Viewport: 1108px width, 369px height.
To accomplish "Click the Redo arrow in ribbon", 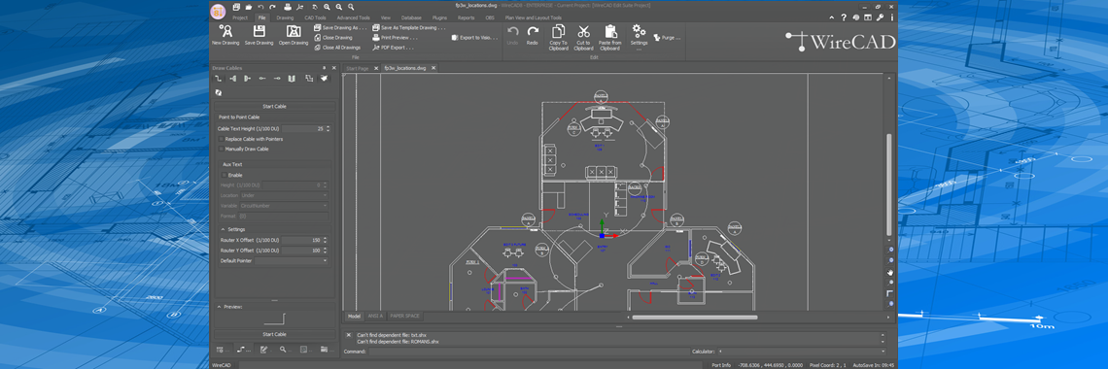I will click(x=532, y=31).
